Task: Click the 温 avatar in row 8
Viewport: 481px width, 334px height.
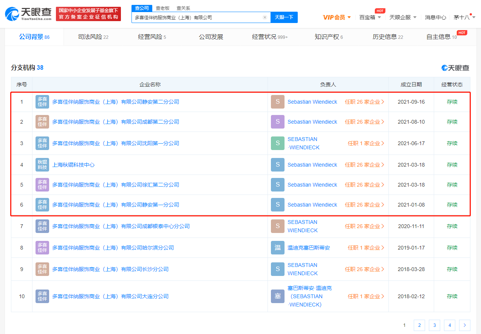Action: [278, 248]
